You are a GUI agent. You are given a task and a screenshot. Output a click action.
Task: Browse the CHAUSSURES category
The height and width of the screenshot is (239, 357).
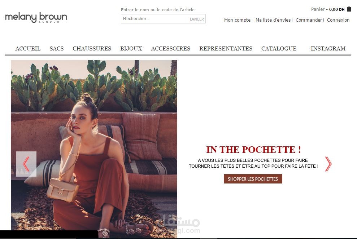pos(92,48)
